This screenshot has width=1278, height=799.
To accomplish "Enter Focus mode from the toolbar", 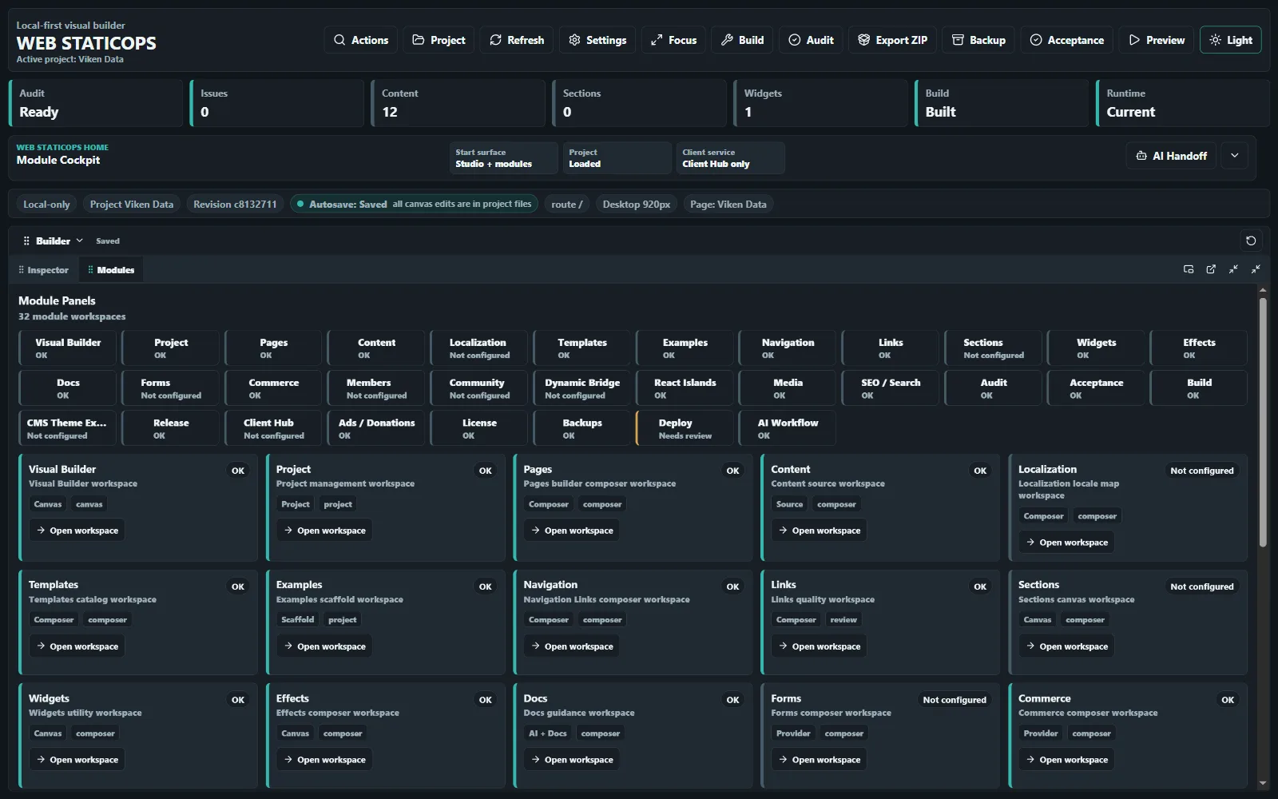I will tap(673, 40).
